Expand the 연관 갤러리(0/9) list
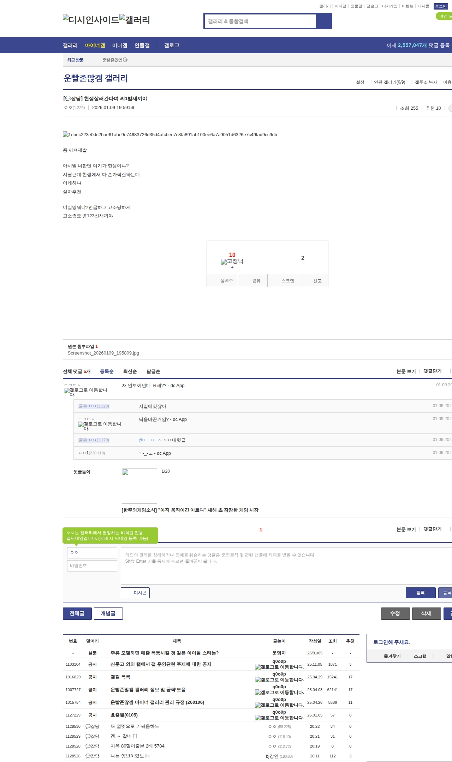Screen dimensions: 452x762 389,82
